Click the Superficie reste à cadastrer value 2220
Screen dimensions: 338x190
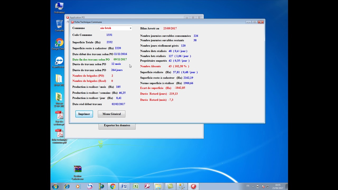click(x=118, y=48)
